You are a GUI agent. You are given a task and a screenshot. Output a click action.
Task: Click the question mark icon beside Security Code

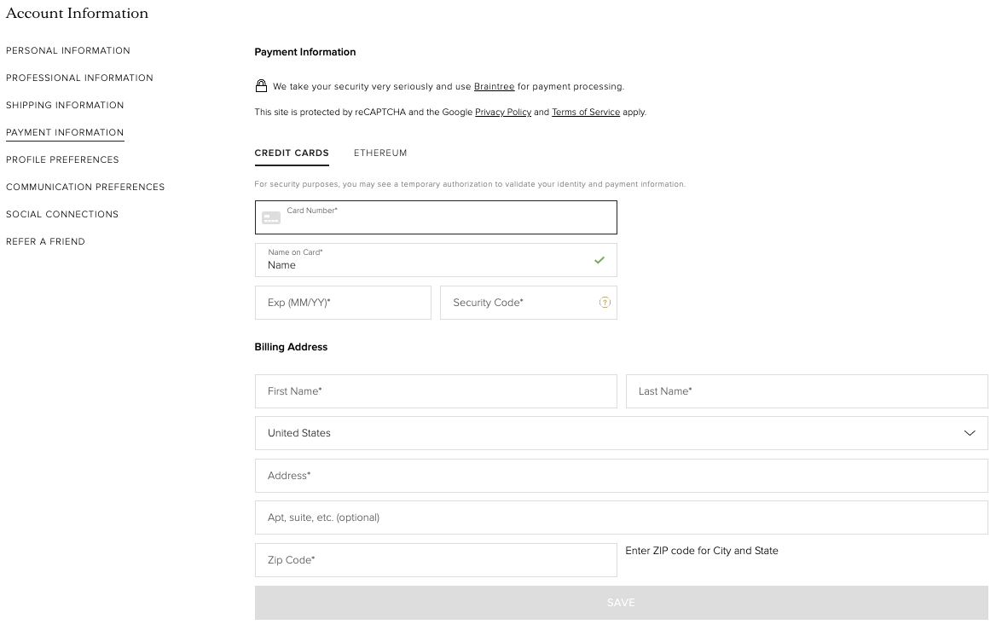(605, 302)
